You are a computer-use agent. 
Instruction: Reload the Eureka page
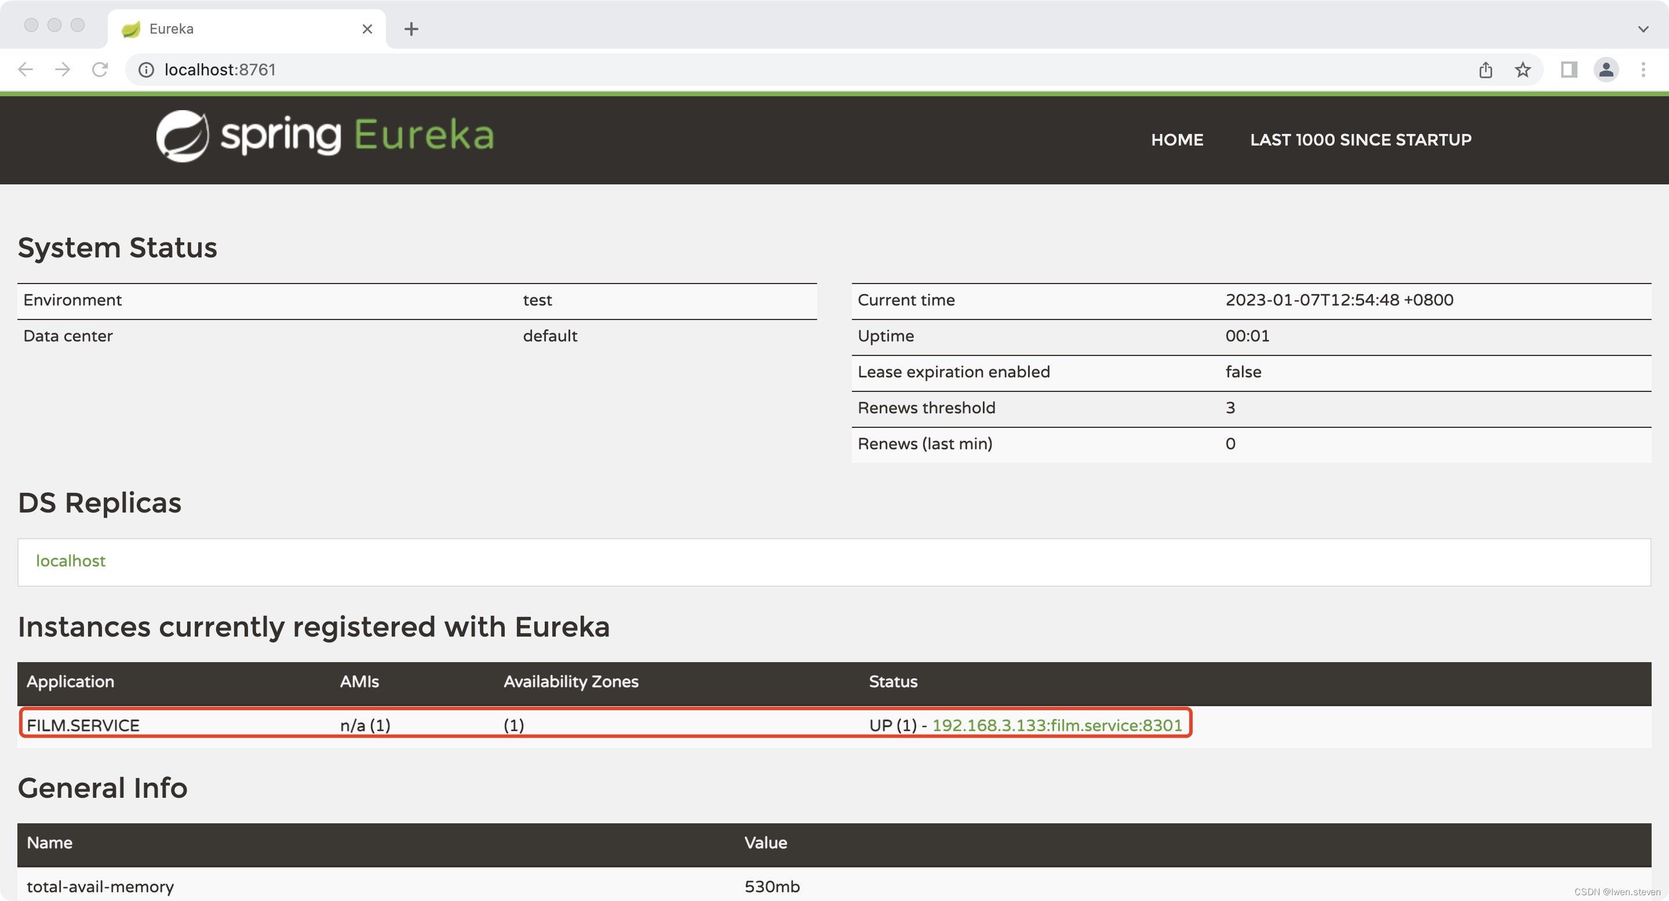[x=100, y=70]
